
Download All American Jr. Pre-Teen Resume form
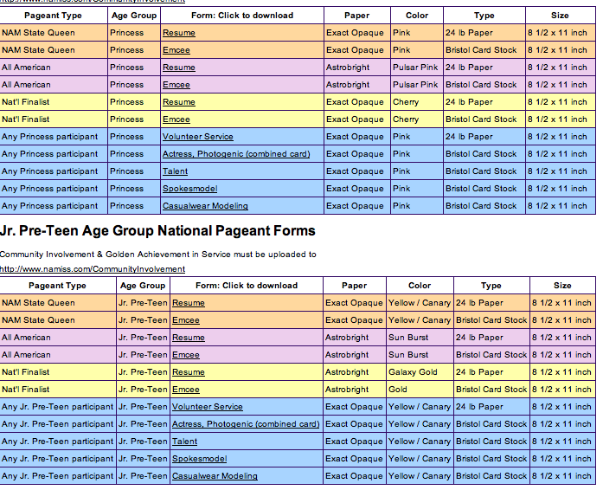[189, 338]
